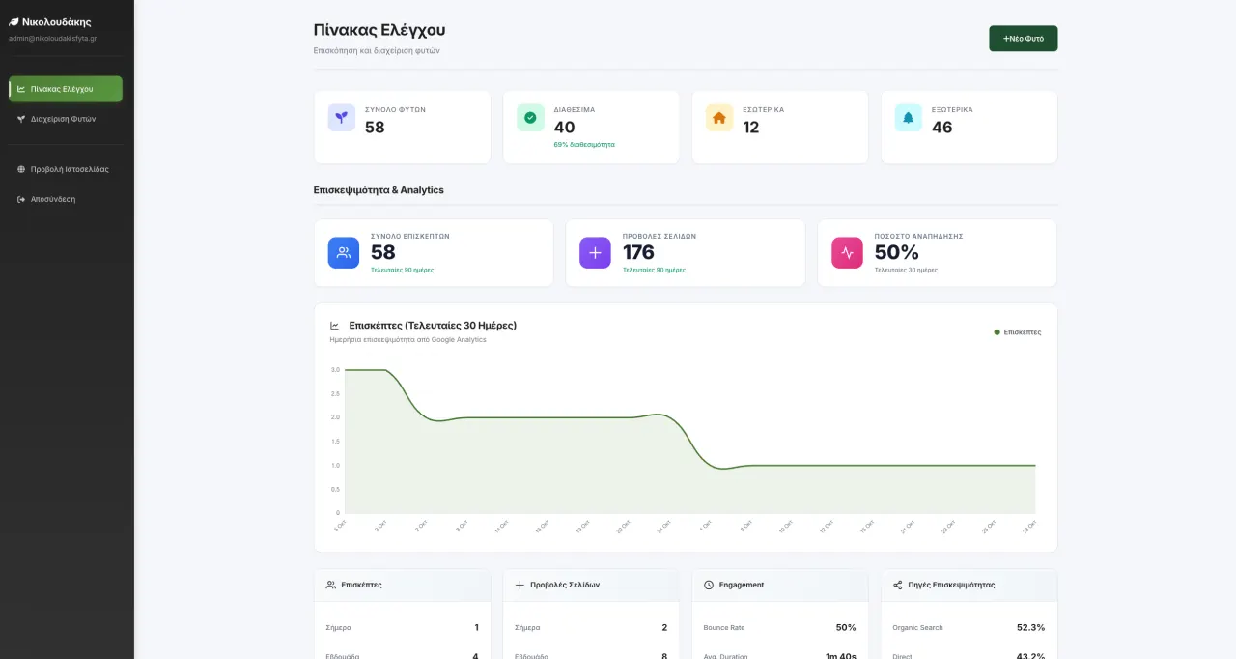1236x659 pixels.
Task: Click the share icon in Πηγές Επισκεψιμότητας header
Action: [898, 585]
